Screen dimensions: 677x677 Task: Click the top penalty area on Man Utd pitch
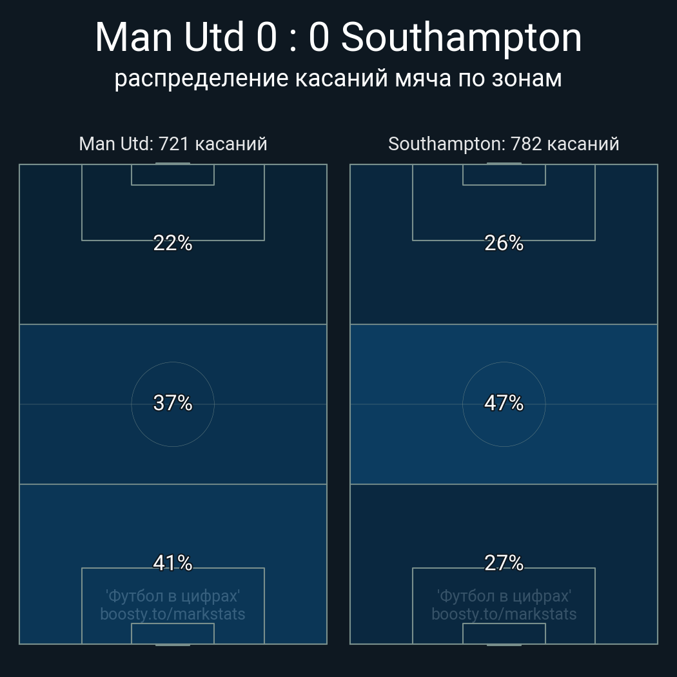pos(173,202)
